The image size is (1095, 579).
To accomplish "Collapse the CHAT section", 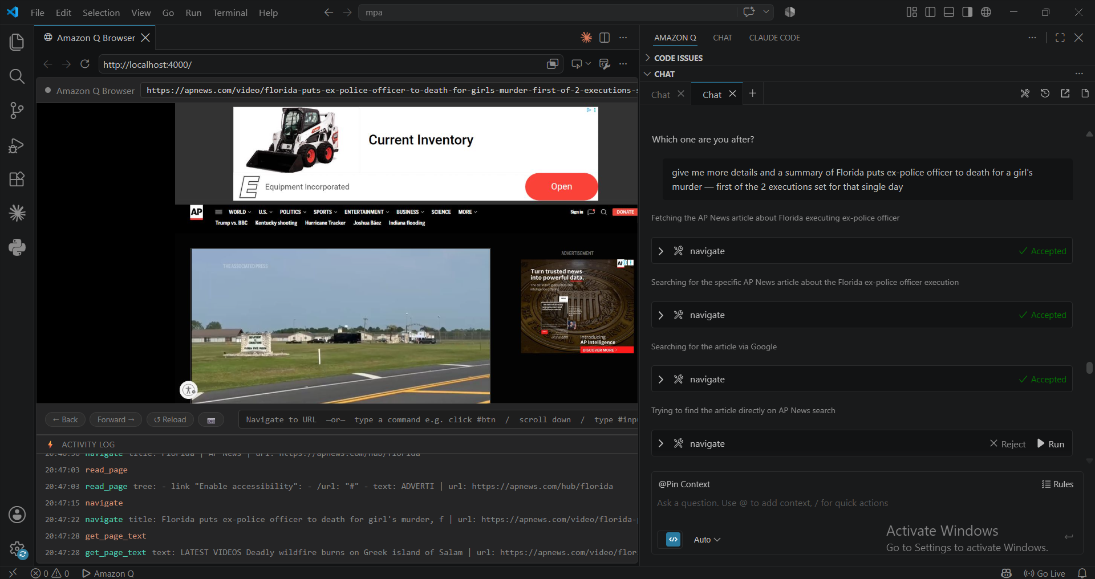I will click(664, 74).
